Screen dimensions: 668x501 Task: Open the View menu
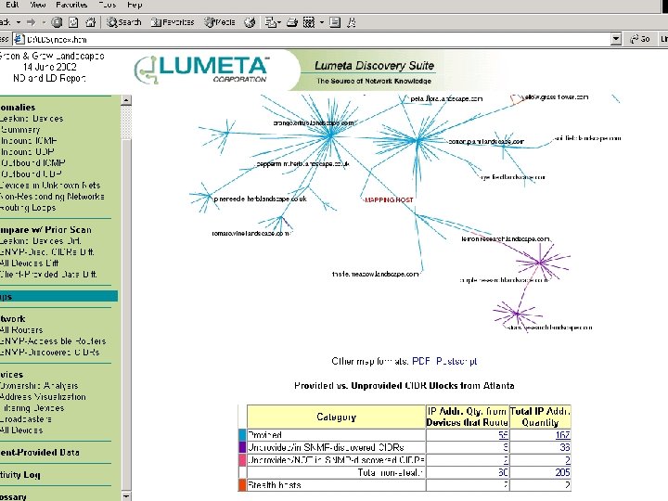37,5
